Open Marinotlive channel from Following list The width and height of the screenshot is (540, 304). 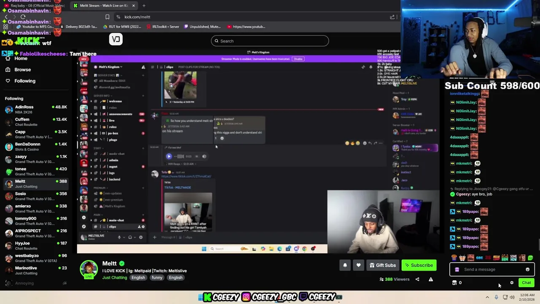tap(36, 270)
